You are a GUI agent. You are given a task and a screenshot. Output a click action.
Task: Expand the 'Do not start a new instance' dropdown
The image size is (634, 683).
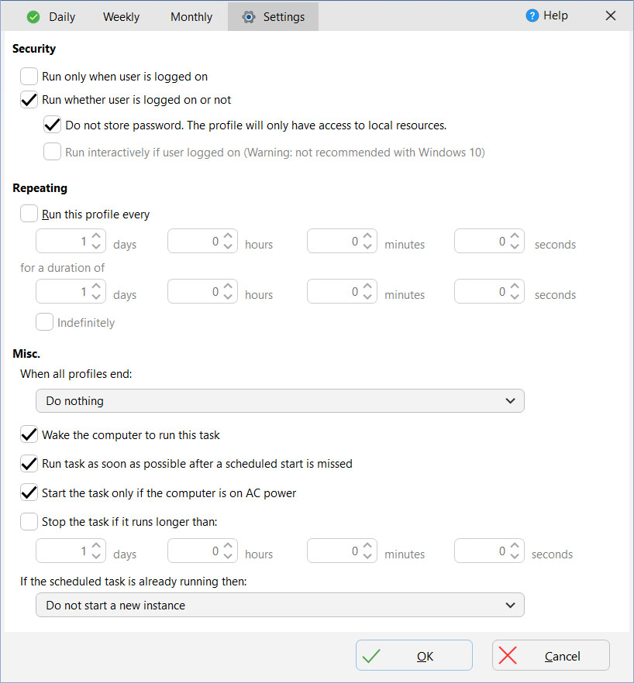point(280,606)
